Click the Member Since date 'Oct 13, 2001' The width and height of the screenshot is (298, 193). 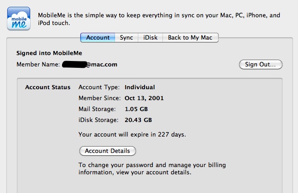click(x=144, y=98)
